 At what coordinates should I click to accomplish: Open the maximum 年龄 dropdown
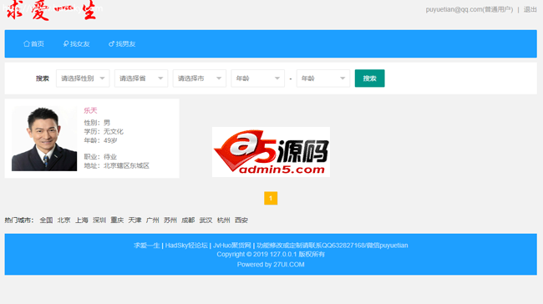click(x=323, y=79)
